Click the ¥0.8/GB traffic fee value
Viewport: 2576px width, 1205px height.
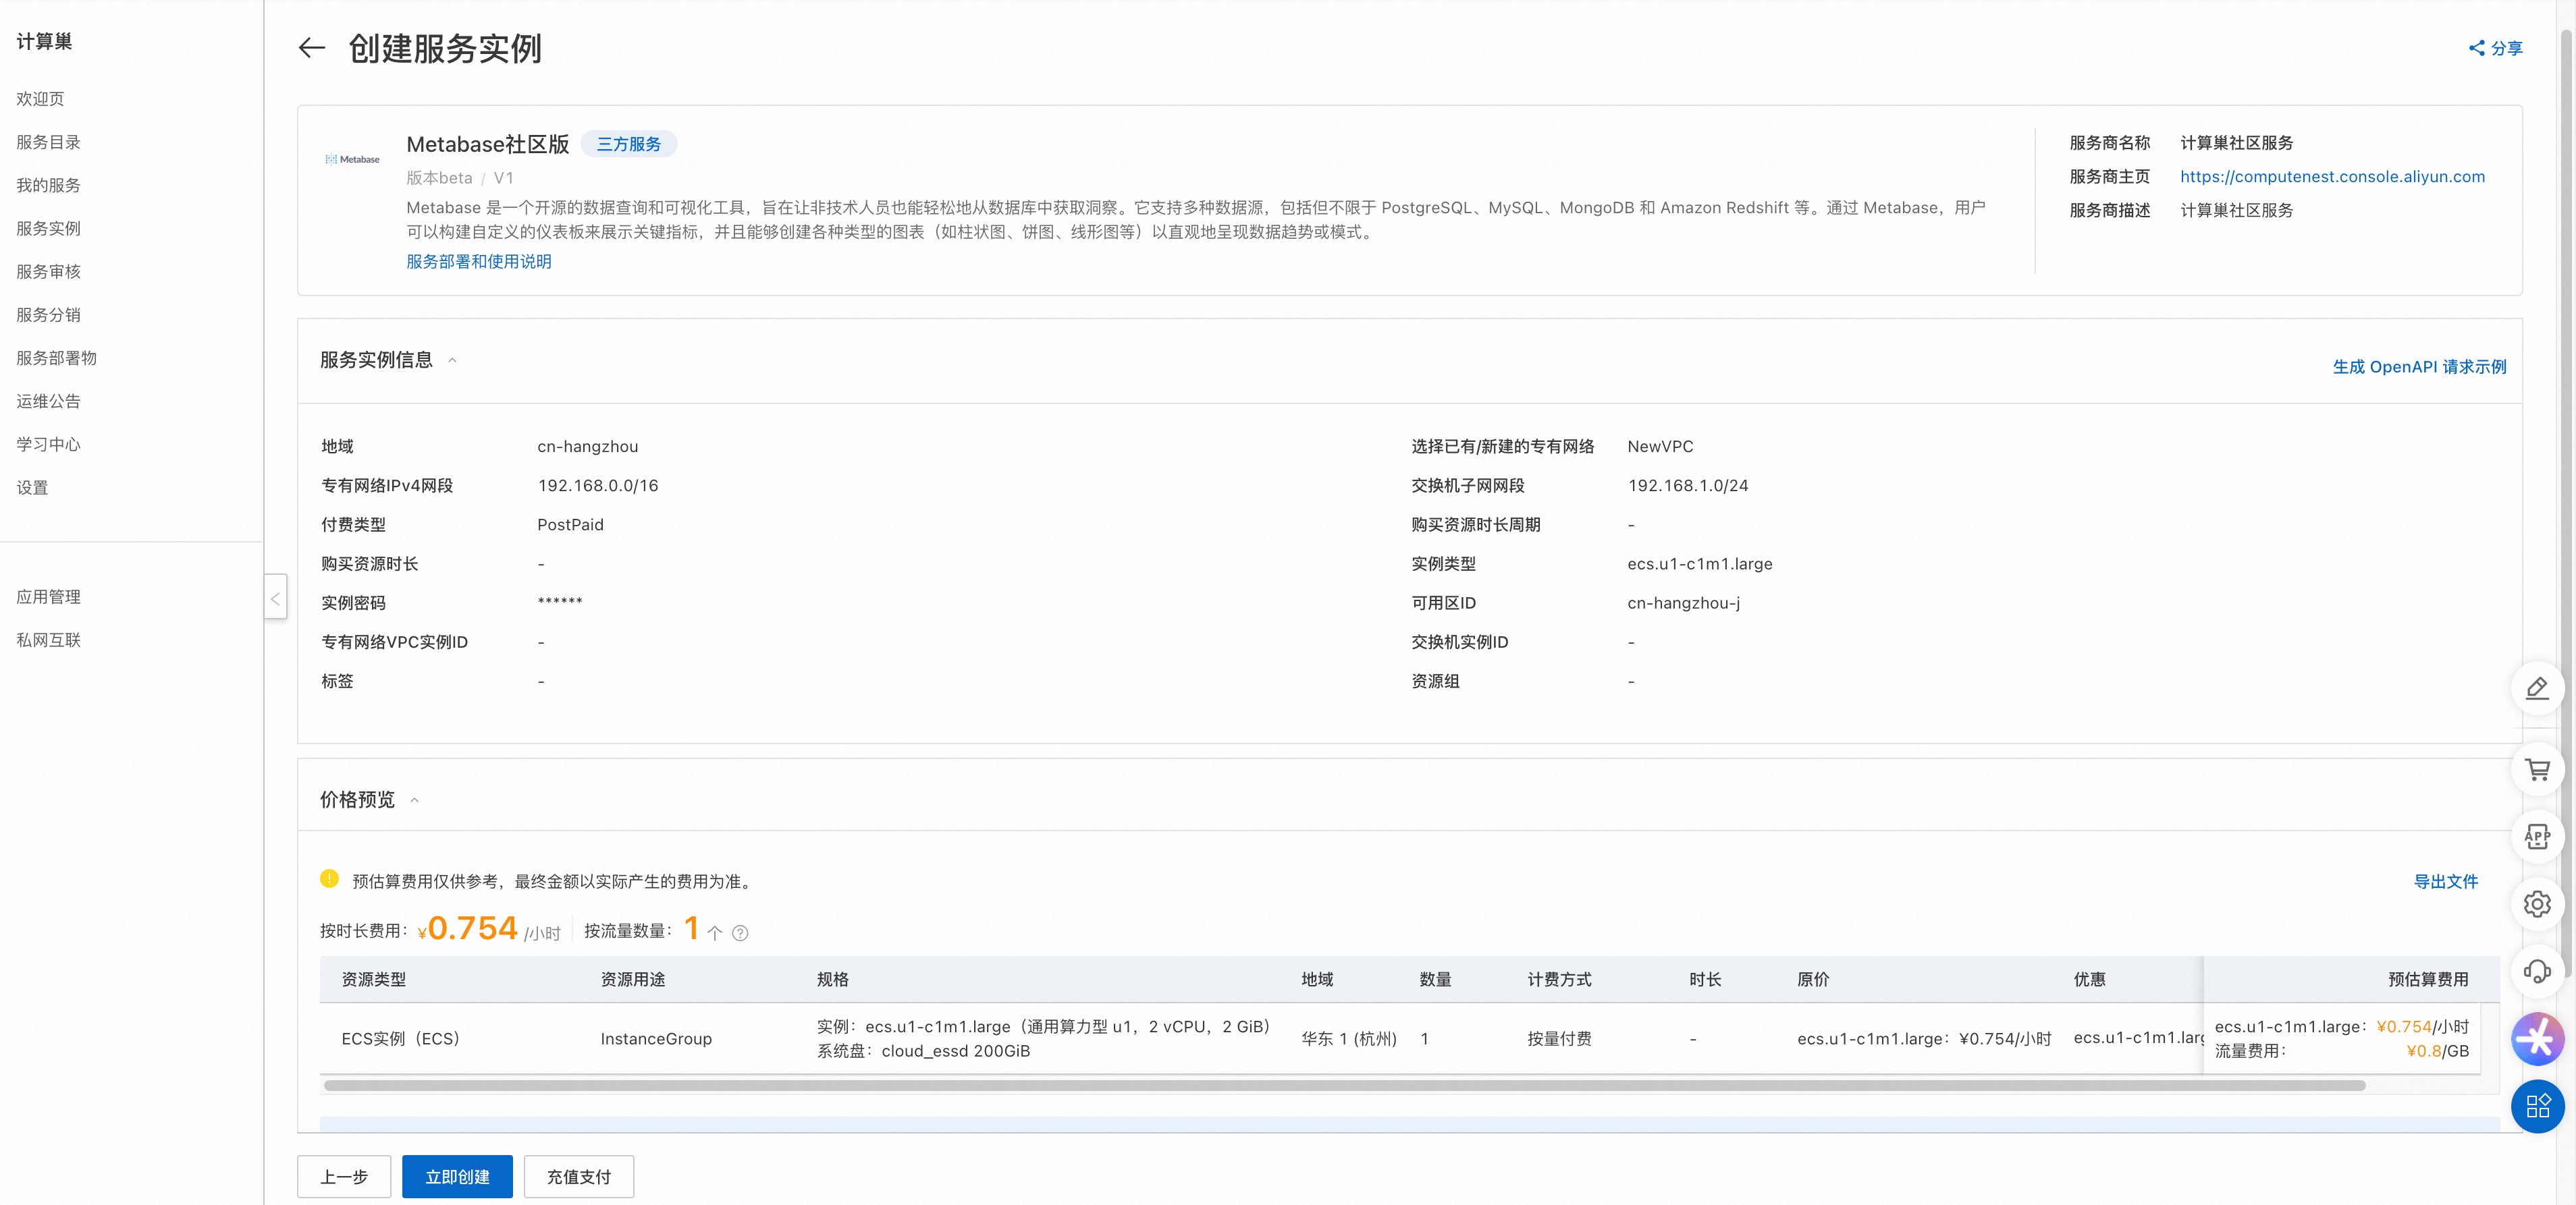pyautogui.click(x=2437, y=1051)
